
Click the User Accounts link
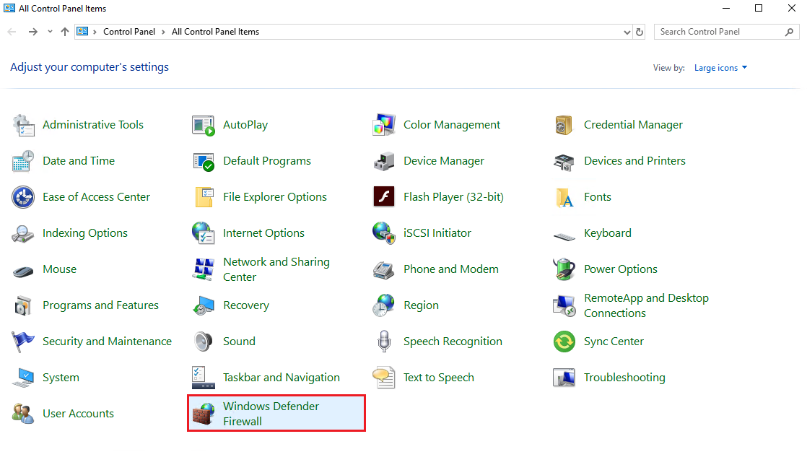point(78,414)
